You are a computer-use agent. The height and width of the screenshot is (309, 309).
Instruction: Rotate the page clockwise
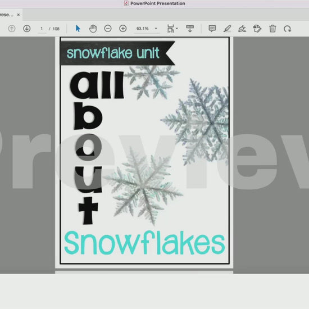[x=287, y=29]
